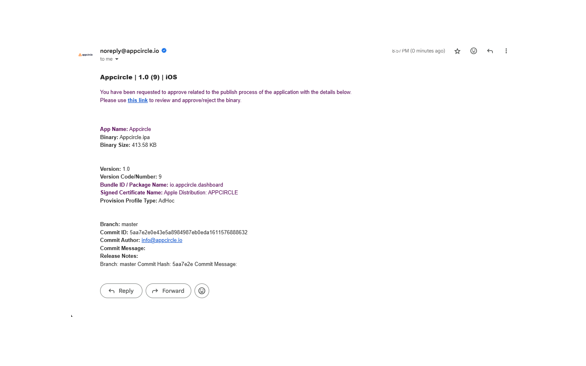Viewport: 586px width, 366px height.
Task: Open "this link" to review the binary
Action: pyautogui.click(x=138, y=100)
